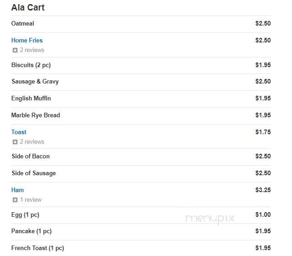View the 2 reviews for Home Fries
Image resolution: width=292 pixels, height=256 pixels.
click(32, 50)
